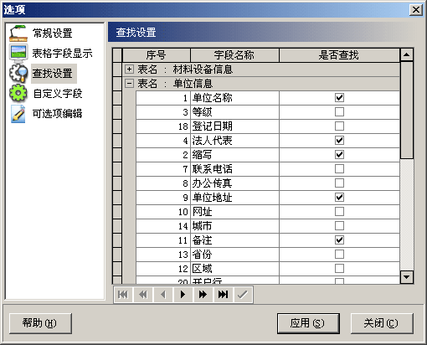Open 自定义字段 green gear icon

(18, 93)
